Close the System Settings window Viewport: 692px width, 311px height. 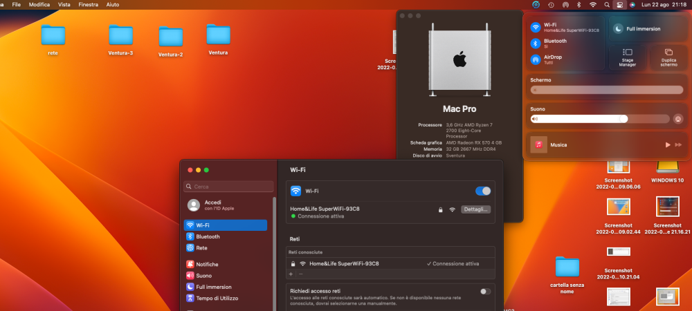190,170
